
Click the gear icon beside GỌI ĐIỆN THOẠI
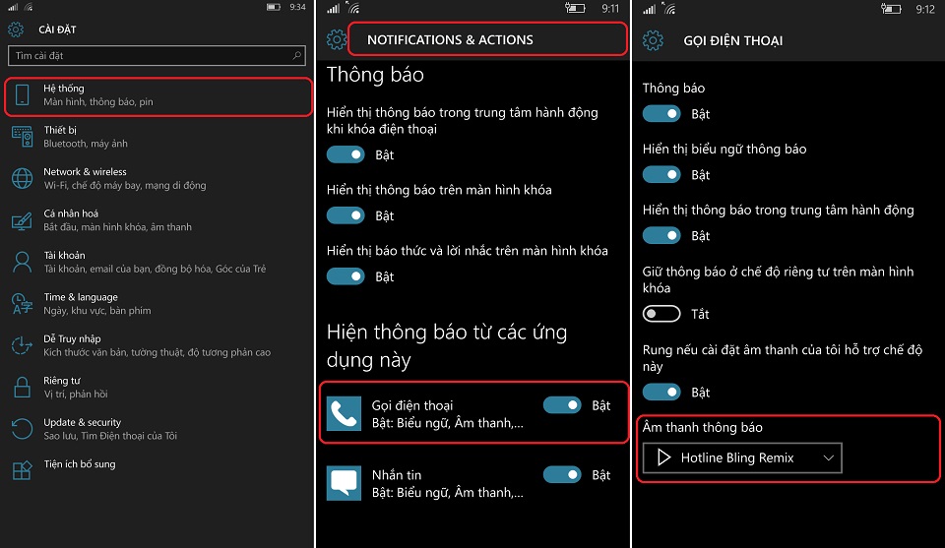pyautogui.click(x=653, y=41)
